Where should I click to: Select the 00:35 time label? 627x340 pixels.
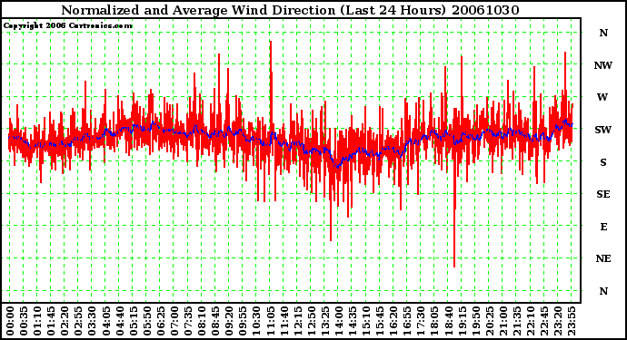(x=24, y=321)
